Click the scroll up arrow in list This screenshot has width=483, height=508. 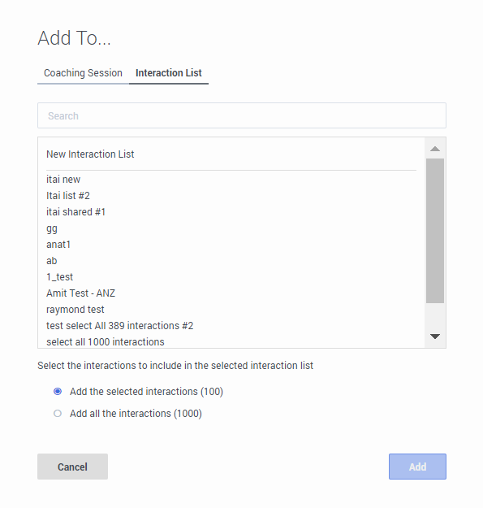[x=435, y=149]
